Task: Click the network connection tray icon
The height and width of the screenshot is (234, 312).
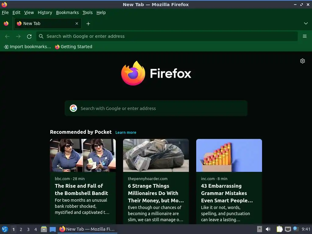Action: tap(288, 229)
